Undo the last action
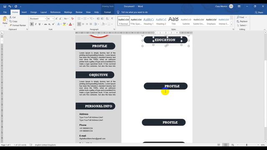Viewport: 267px width, 150px height. (10, 6)
